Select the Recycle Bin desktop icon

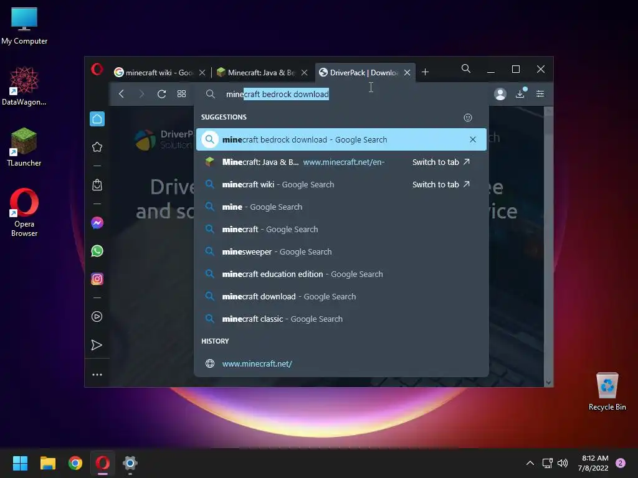[607, 392]
